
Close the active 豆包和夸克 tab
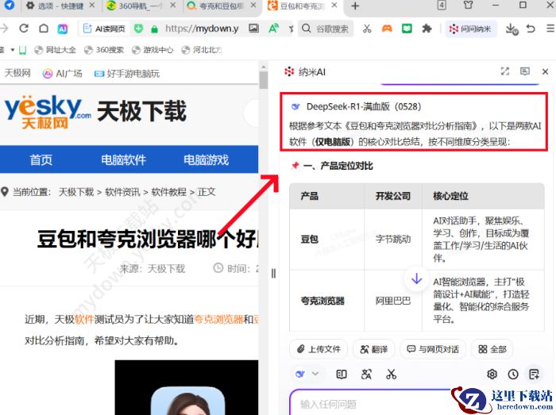click(x=334, y=6)
